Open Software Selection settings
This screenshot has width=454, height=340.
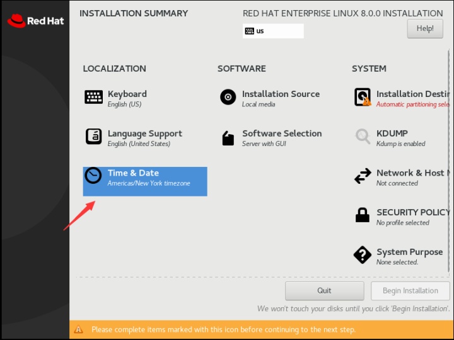click(x=282, y=133)
